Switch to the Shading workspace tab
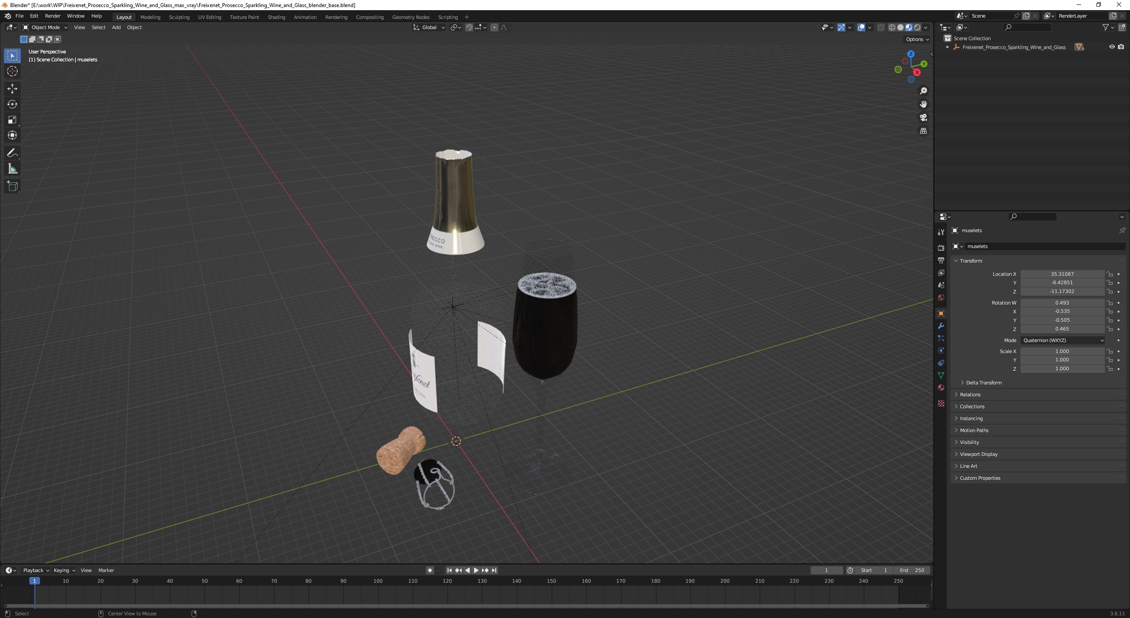This screenshot has height=618, width=1130. tap(276, 17)
